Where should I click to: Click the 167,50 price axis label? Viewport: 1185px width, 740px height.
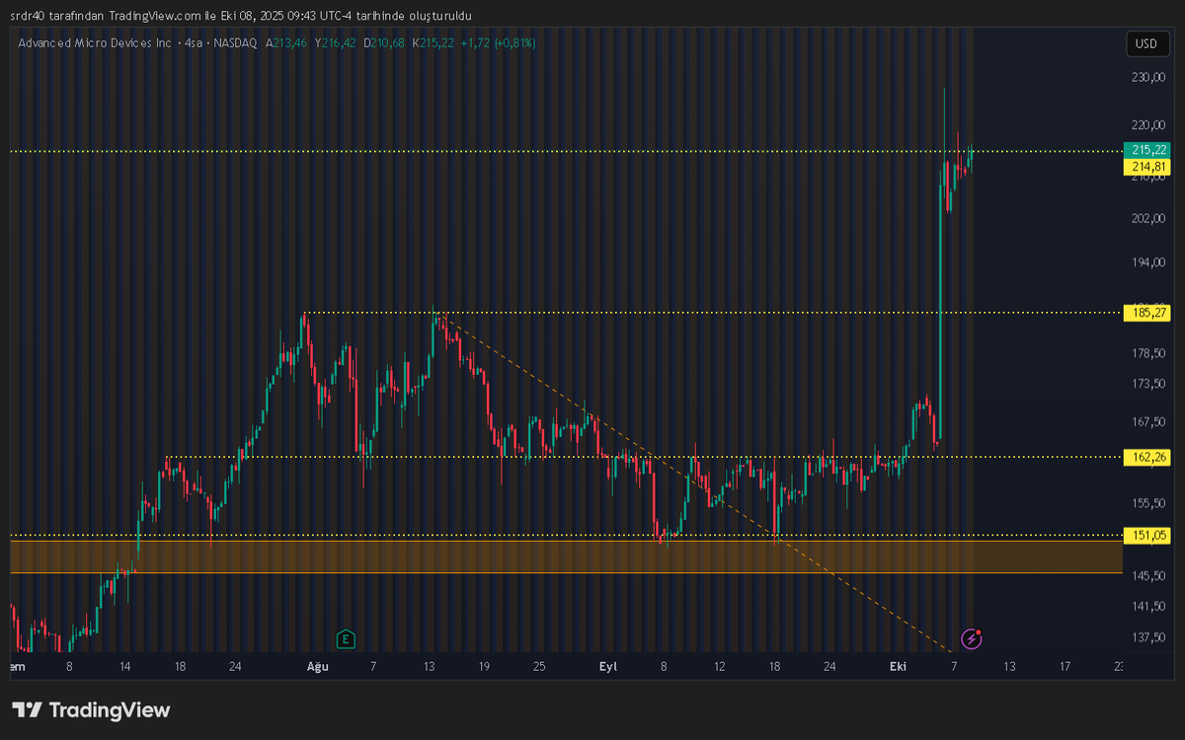coord(1148,421)
